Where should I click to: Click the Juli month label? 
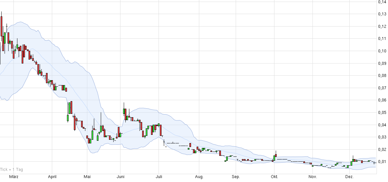pos(159,177)
